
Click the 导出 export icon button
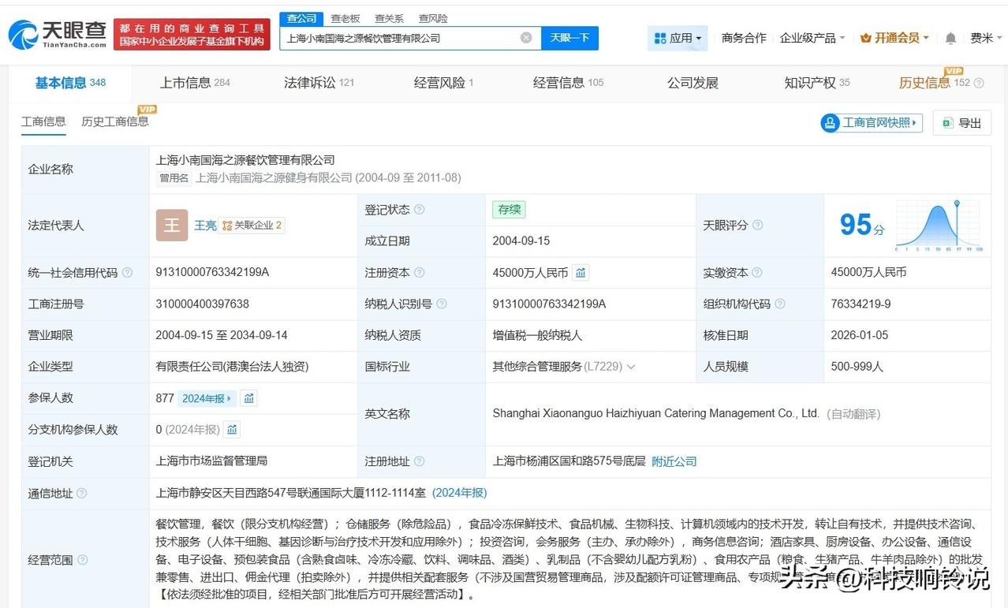click(961, 123)
